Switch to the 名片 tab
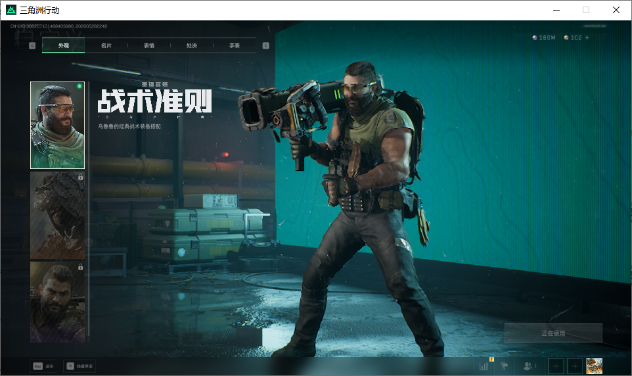Image resolution: width=632 pixels, height=376 pixels. (106, 45)
